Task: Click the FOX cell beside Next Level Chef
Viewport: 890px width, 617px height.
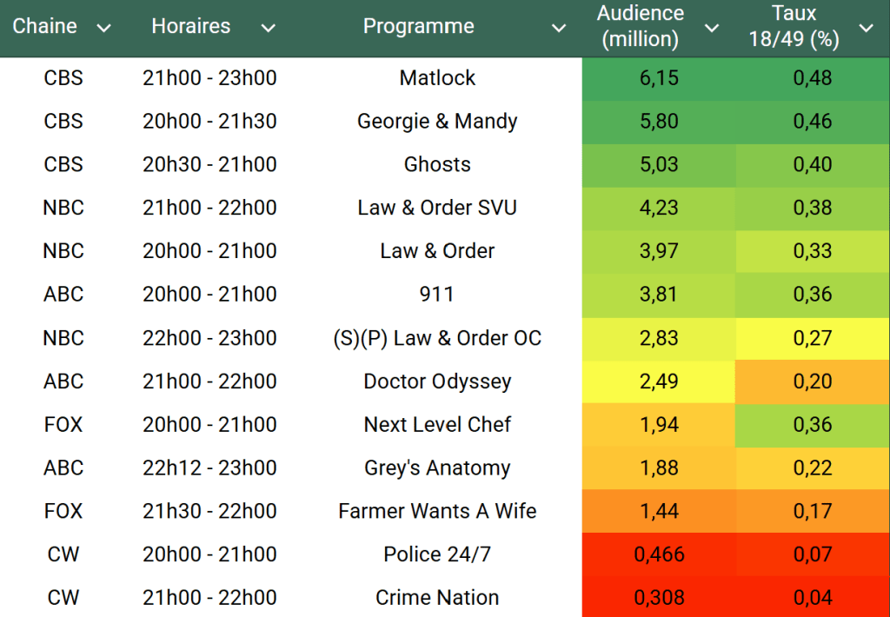Action: [x=63, y=425]
